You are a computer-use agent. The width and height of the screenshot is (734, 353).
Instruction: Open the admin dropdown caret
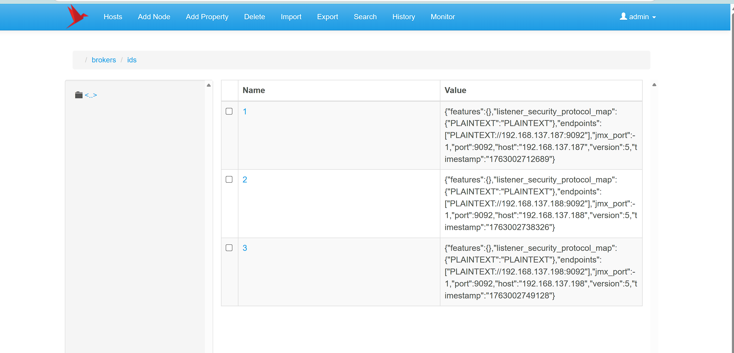click(x=654, y=17)
